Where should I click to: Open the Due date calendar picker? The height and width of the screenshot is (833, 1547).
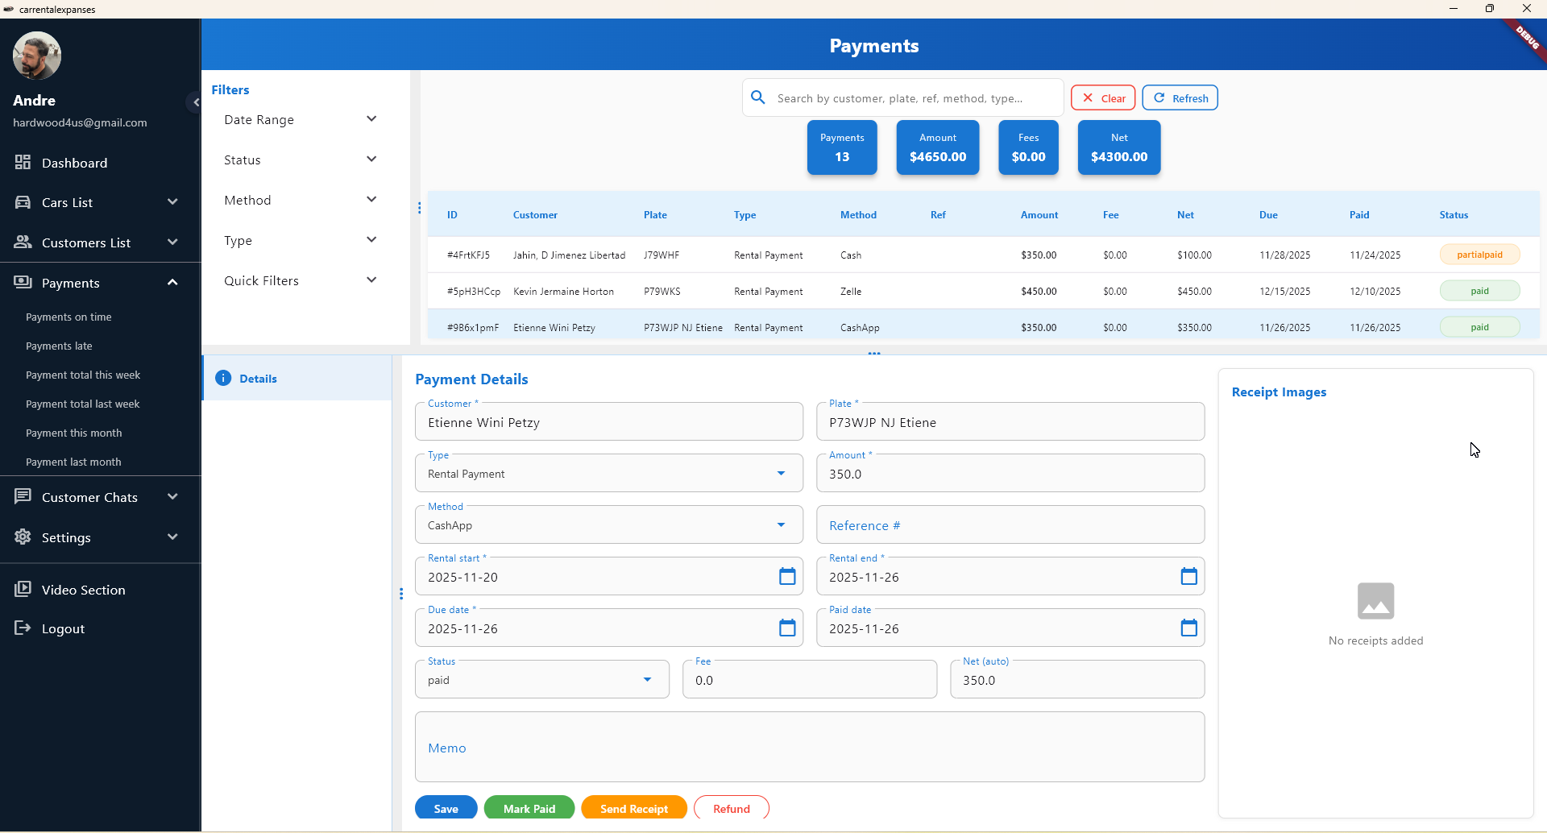(x=787, y=628)
